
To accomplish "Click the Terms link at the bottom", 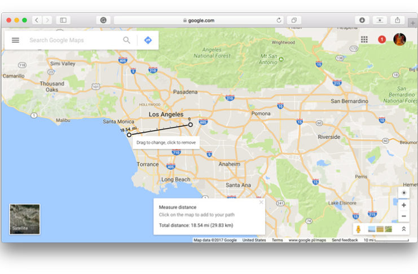I will point(277,240).
